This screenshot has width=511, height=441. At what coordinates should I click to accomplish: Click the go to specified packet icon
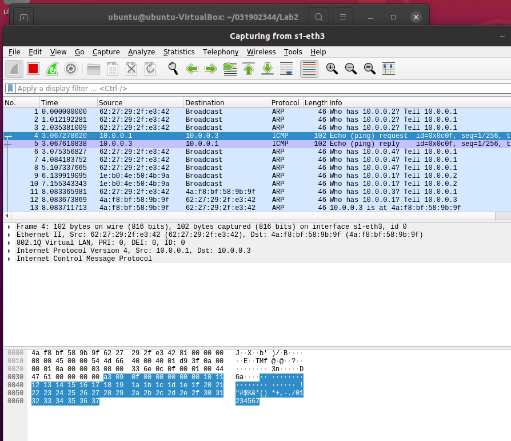[x=230, y=69]
